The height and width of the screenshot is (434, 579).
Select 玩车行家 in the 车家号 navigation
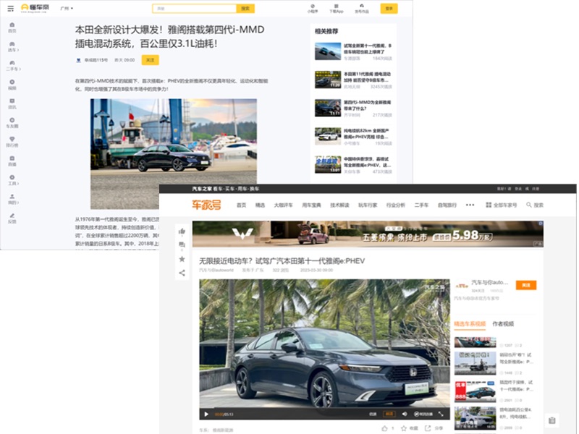(368, 205)
